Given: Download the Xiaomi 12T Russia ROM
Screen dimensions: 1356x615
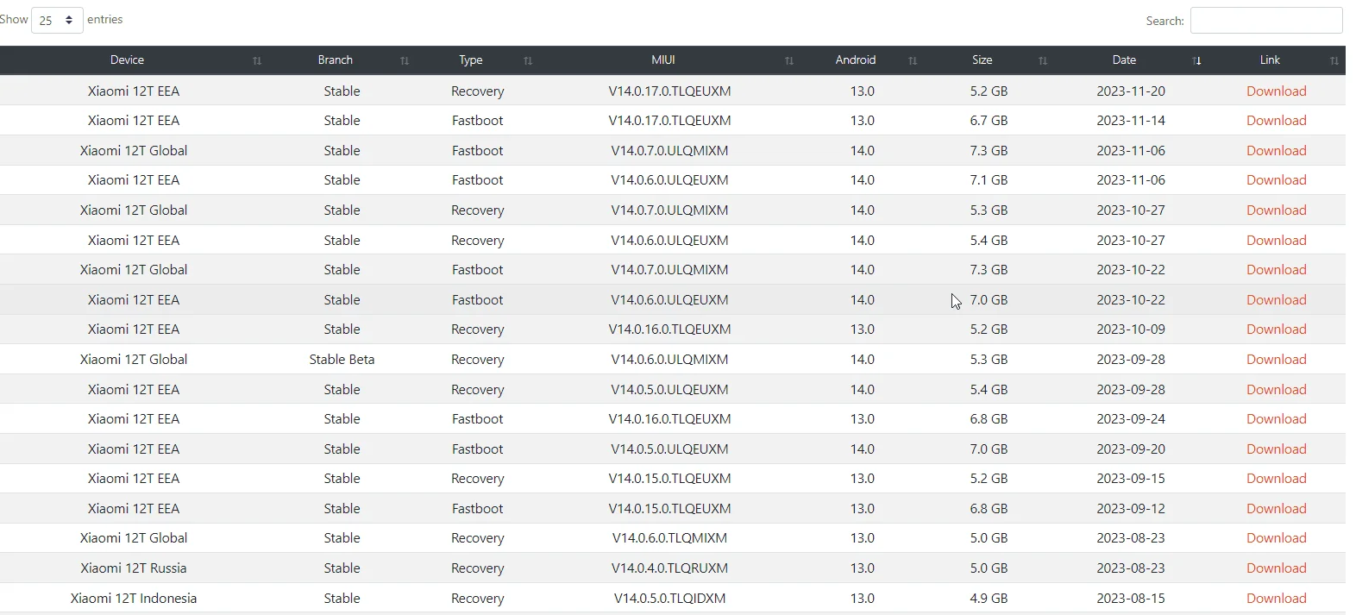Looking at the screenshot, I should click(1277, 568).
